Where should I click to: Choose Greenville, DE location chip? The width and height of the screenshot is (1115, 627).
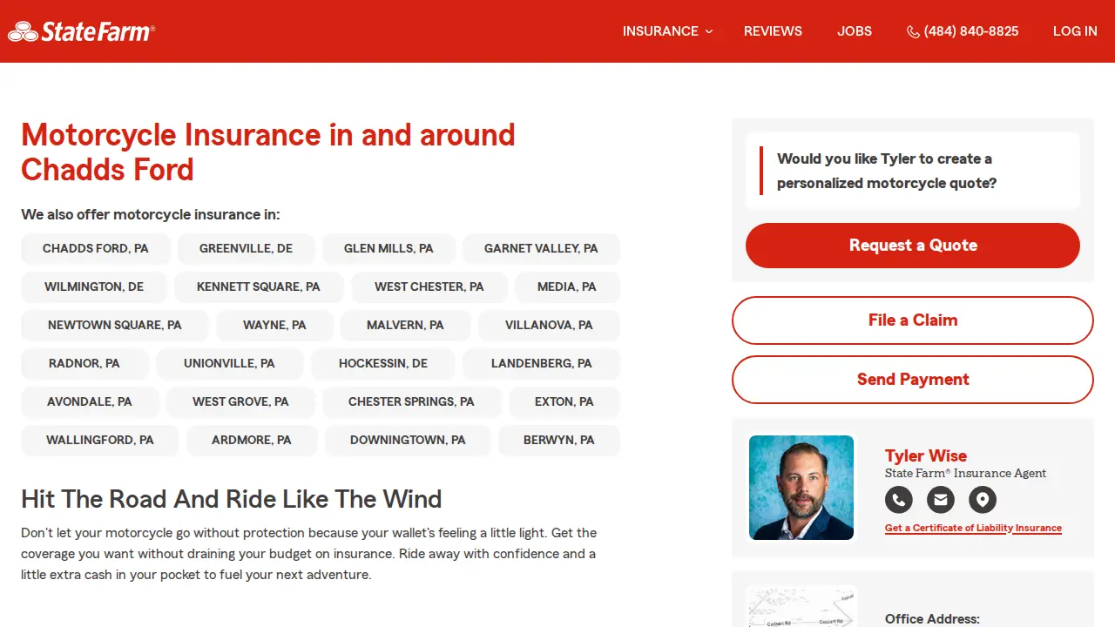tap(247, 248)
